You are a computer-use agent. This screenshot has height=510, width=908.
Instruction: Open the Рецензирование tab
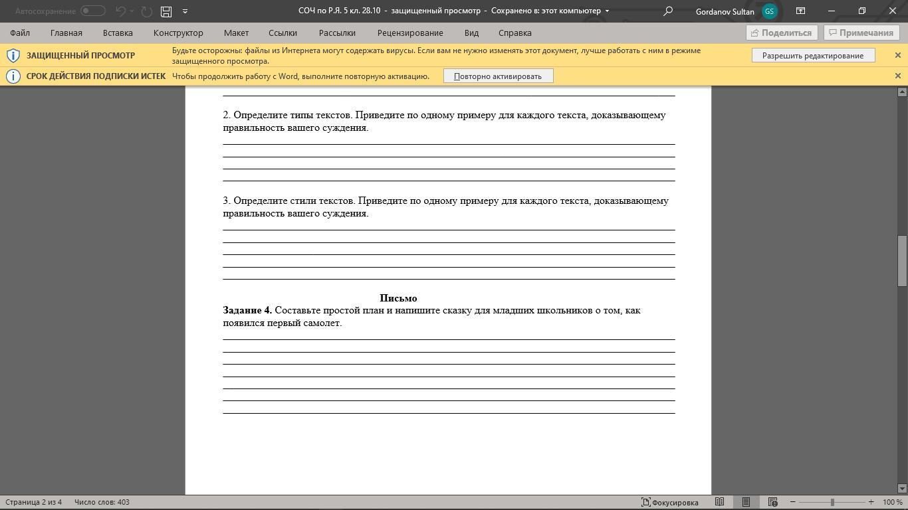410,33
